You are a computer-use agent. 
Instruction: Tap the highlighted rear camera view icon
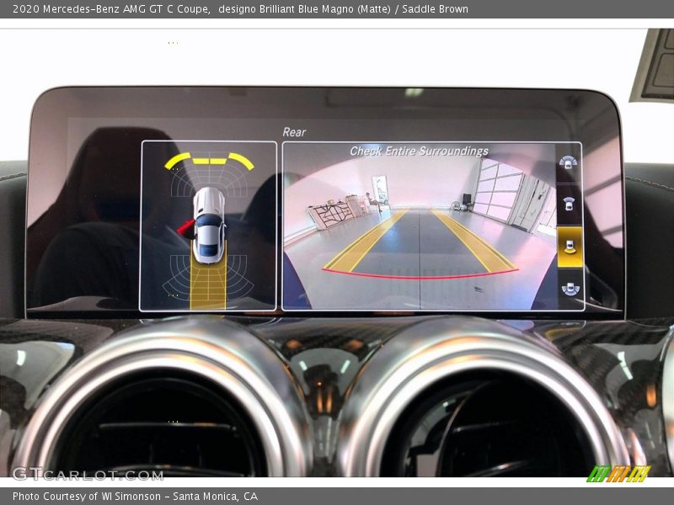click(x=570, y=247)
